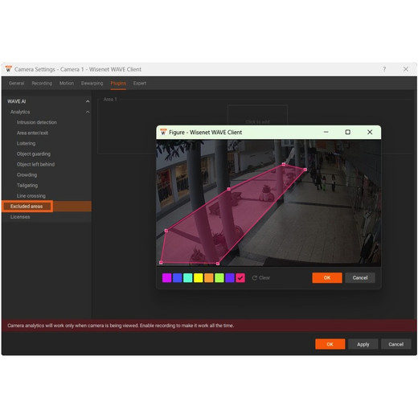The height and width of the screenshot is (418, 418).
Task: Click the polygon vertex on the middle pillar
Action: coord(228,189)
